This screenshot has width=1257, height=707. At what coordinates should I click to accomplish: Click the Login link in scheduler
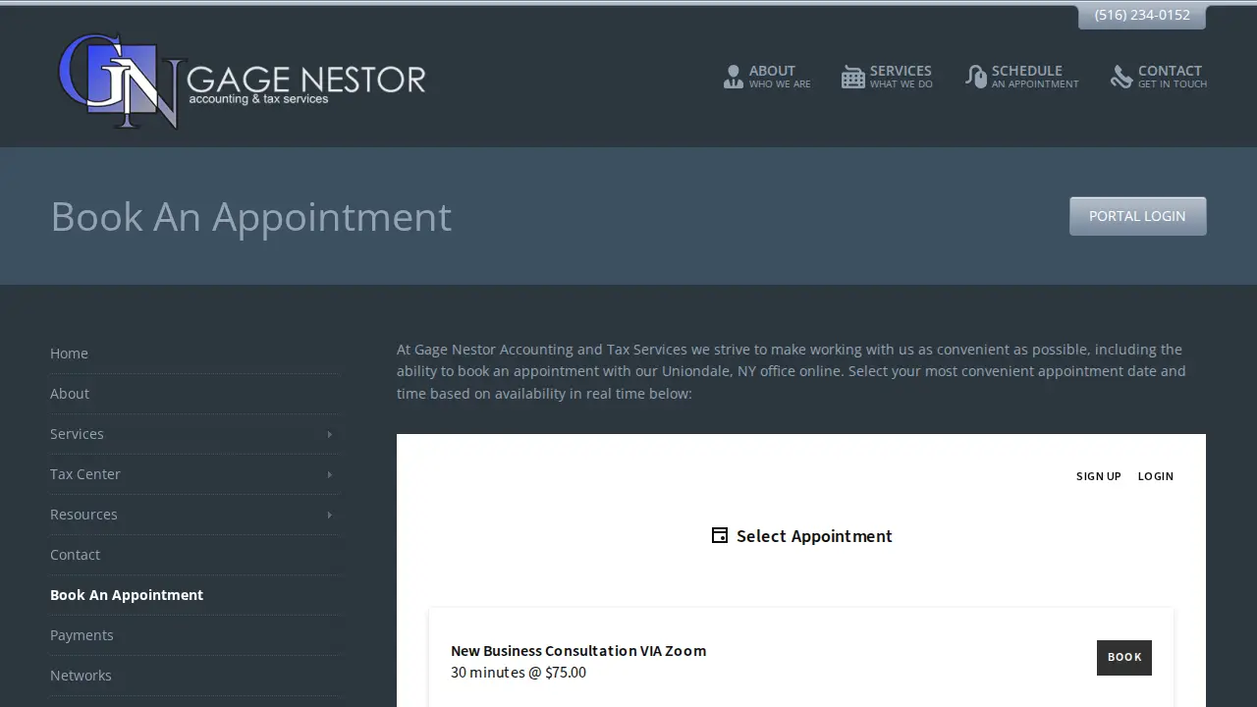click(x=1156, y=476)
